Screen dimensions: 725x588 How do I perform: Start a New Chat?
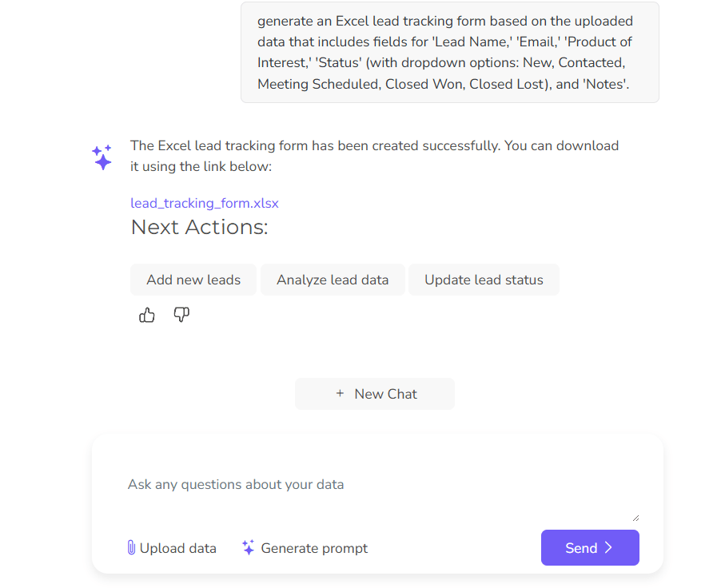375,394
